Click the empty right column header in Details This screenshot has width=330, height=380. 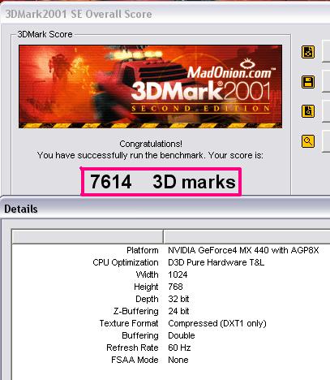pos(247,237)
